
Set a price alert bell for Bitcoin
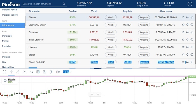tap(187, 17)
